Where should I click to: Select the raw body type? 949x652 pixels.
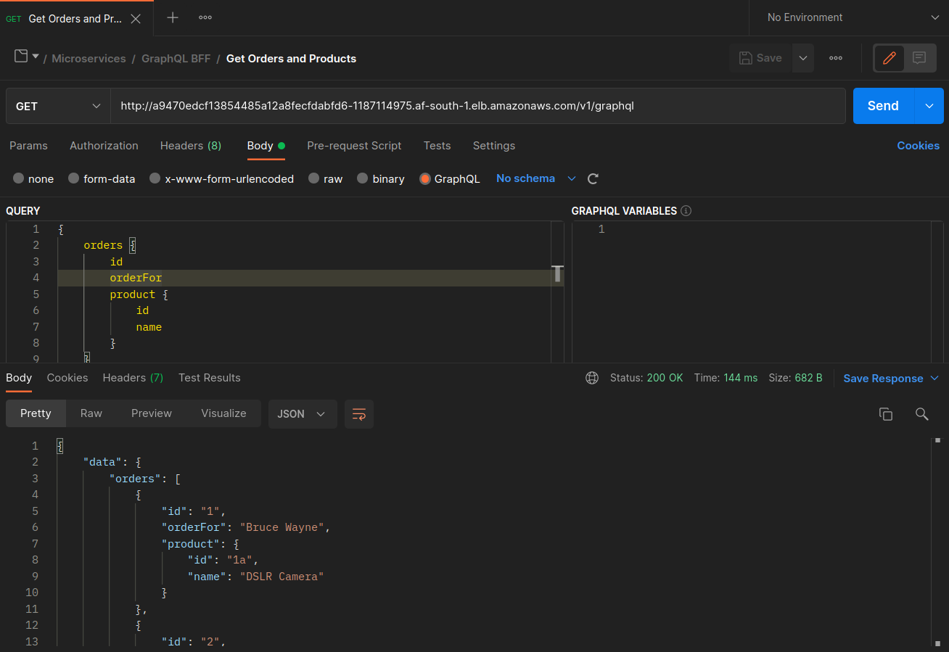[x=325, y=178]
